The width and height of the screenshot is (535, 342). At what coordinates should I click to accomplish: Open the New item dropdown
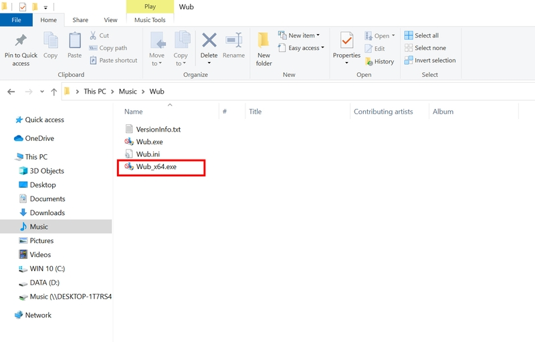299,35
